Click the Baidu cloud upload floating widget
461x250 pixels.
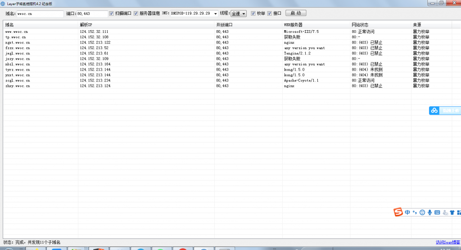445,111
